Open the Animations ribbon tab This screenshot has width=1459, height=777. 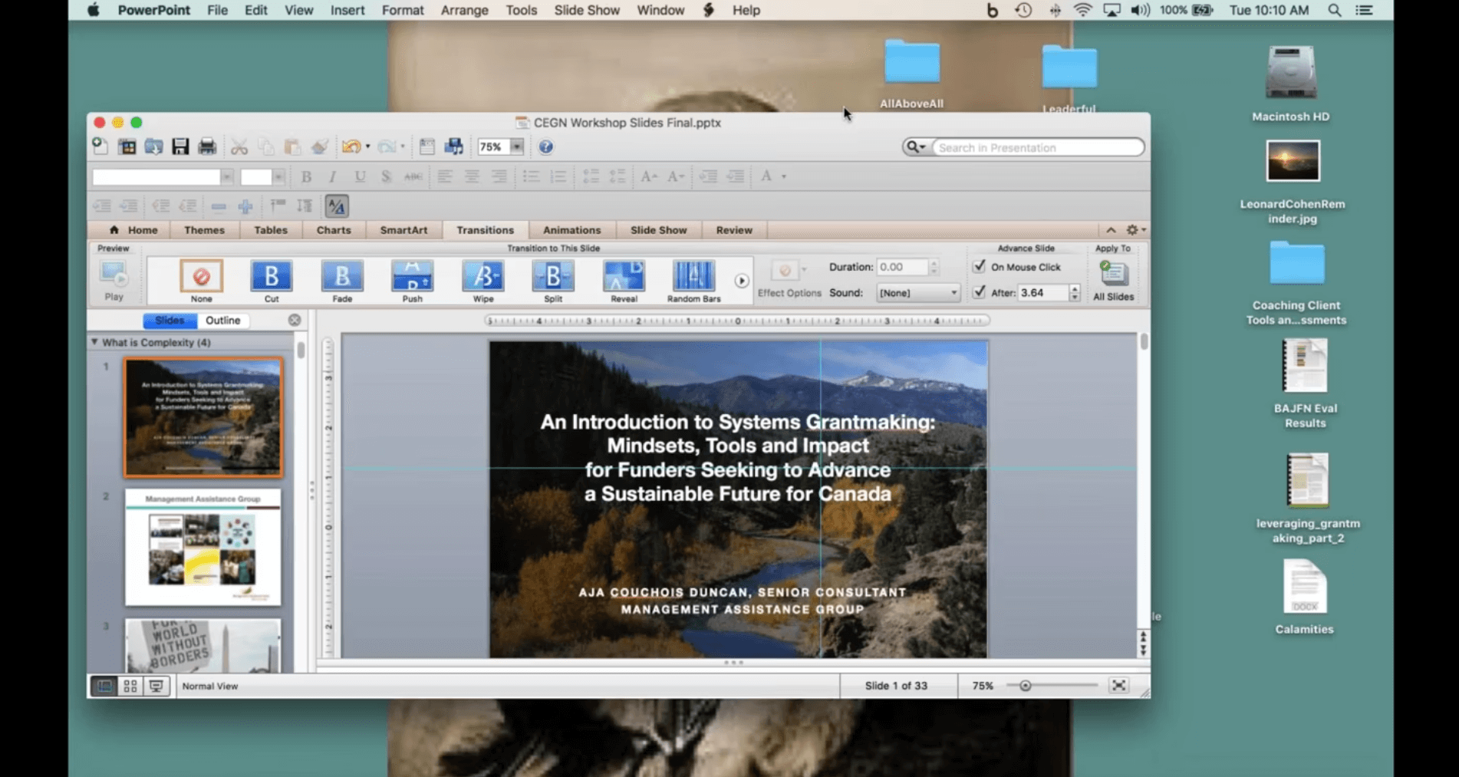[571, 230]
